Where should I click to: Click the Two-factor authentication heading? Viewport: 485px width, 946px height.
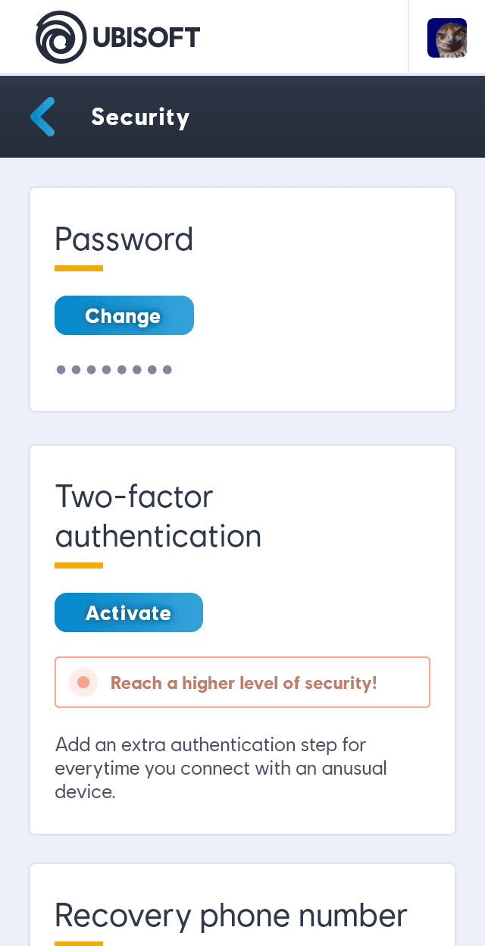[x=158, y=516]
